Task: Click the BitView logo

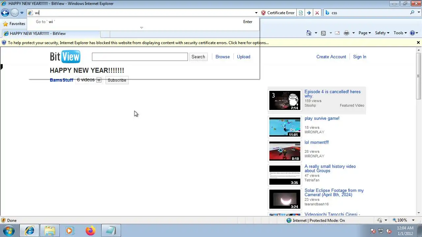Action: coord(65,57)
